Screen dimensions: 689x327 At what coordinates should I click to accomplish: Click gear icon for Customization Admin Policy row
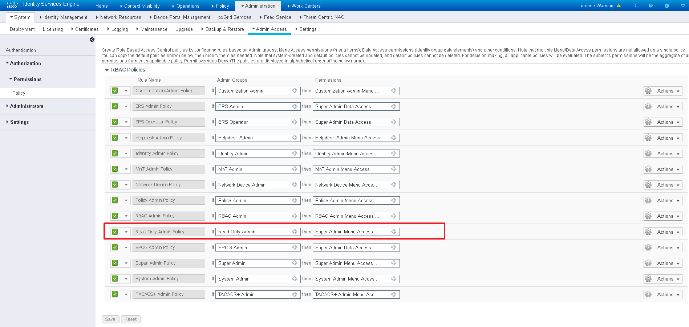(648, 91)
